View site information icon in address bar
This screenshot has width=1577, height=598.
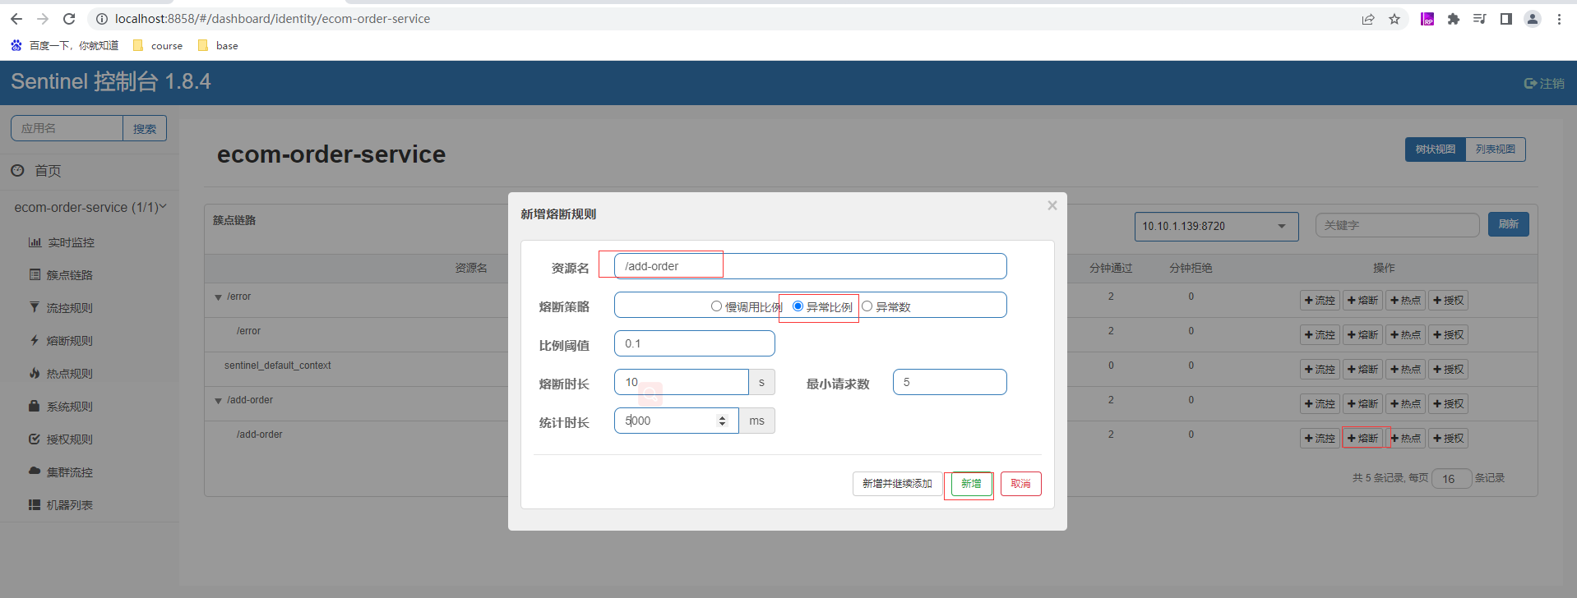pyautogui.click(x=101, y=19)
